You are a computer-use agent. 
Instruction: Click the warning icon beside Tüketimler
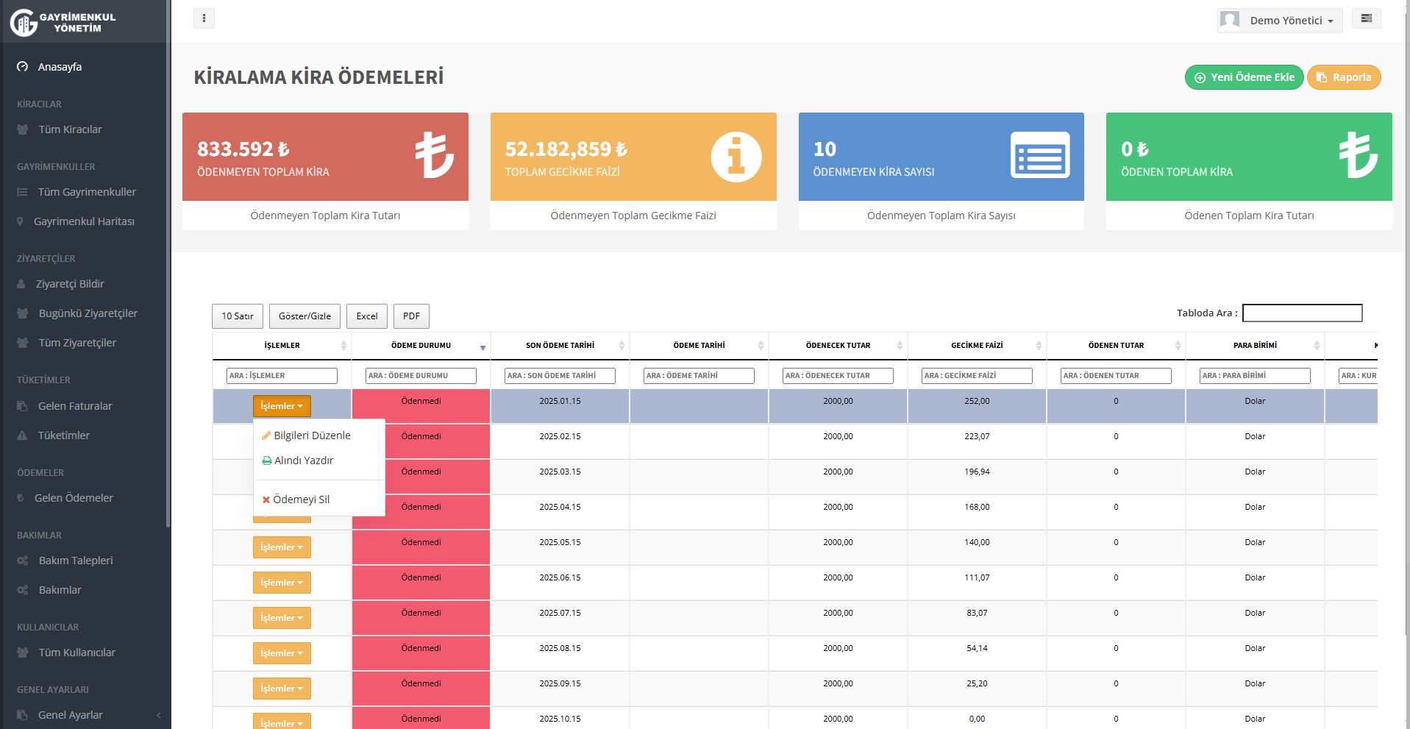pos(22,435)
